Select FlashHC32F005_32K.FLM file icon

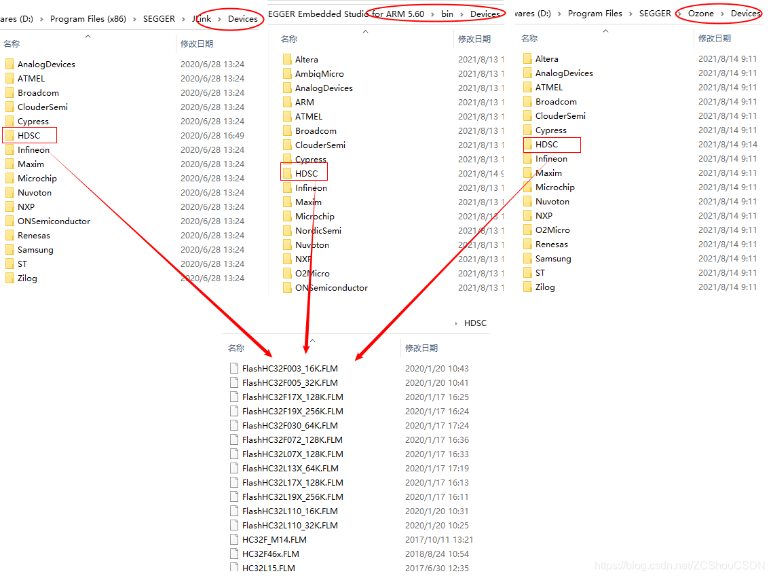pos(235,382)
